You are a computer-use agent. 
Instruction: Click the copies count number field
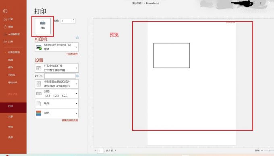(66, 21)
